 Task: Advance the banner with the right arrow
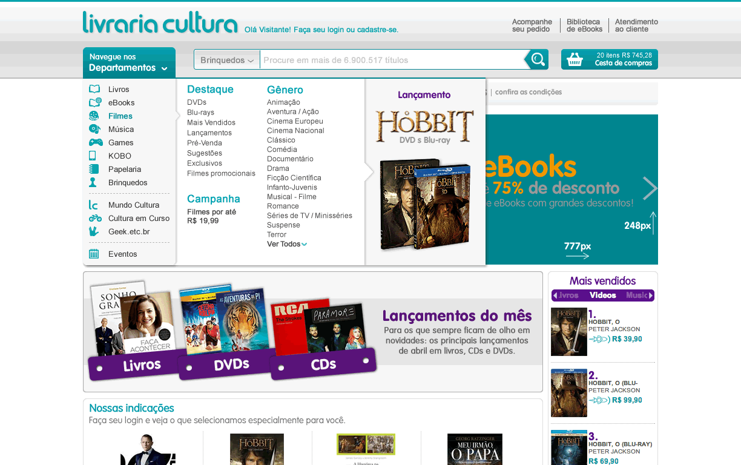click(650, 188)
